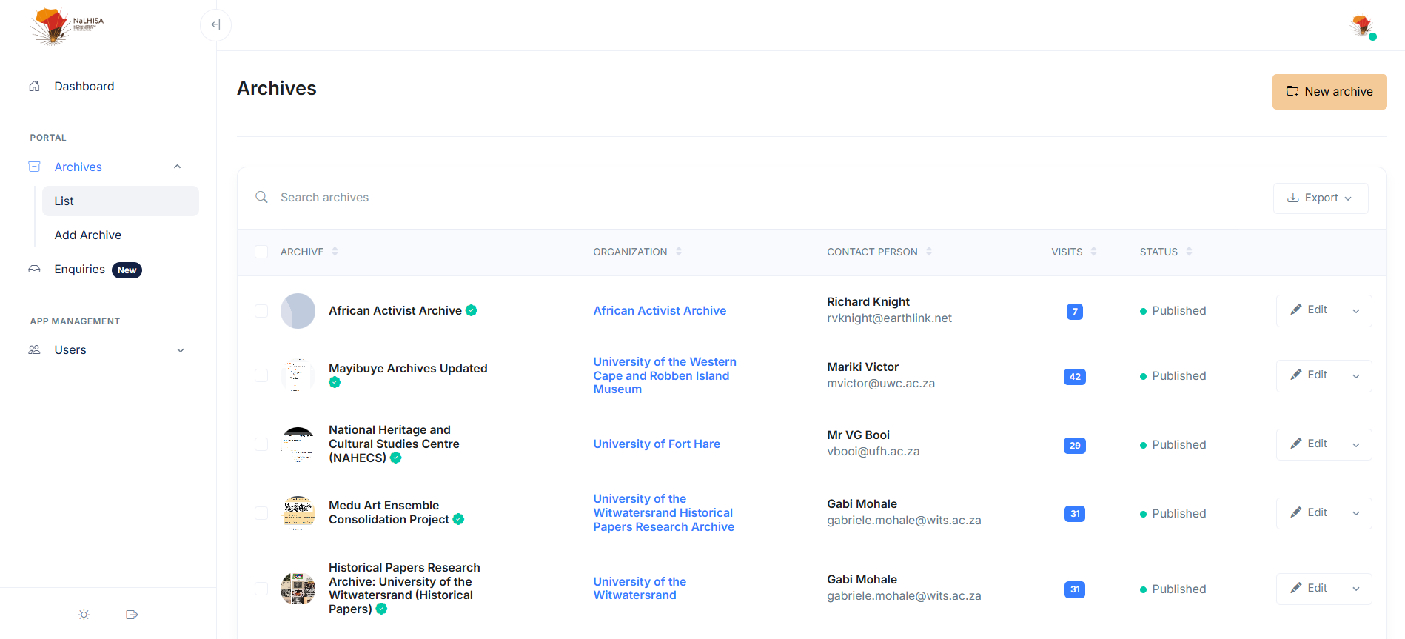This screenshot has height=639, width=1405.
Task: Click the visits badge showing 7
Action: pyautogui.click(x=1074, y=311)
